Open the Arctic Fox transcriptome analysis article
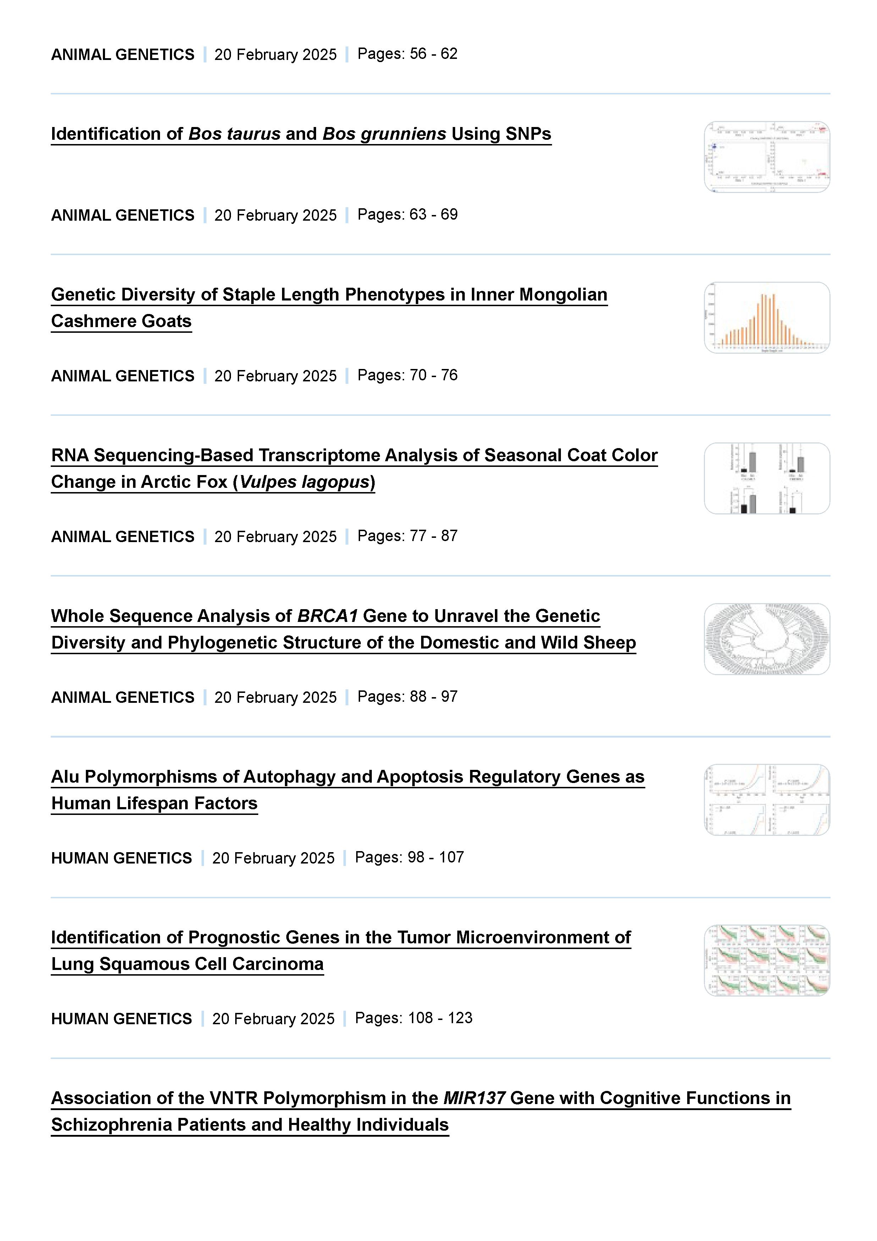 coord(354,455)
